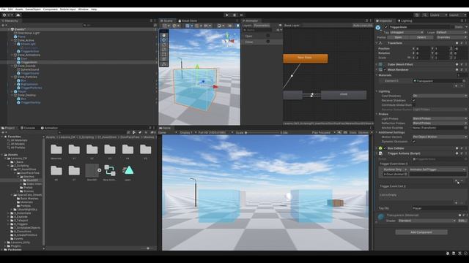Switch to the Console tab
This screenshot has width=469, height=263.
point(28,128)
